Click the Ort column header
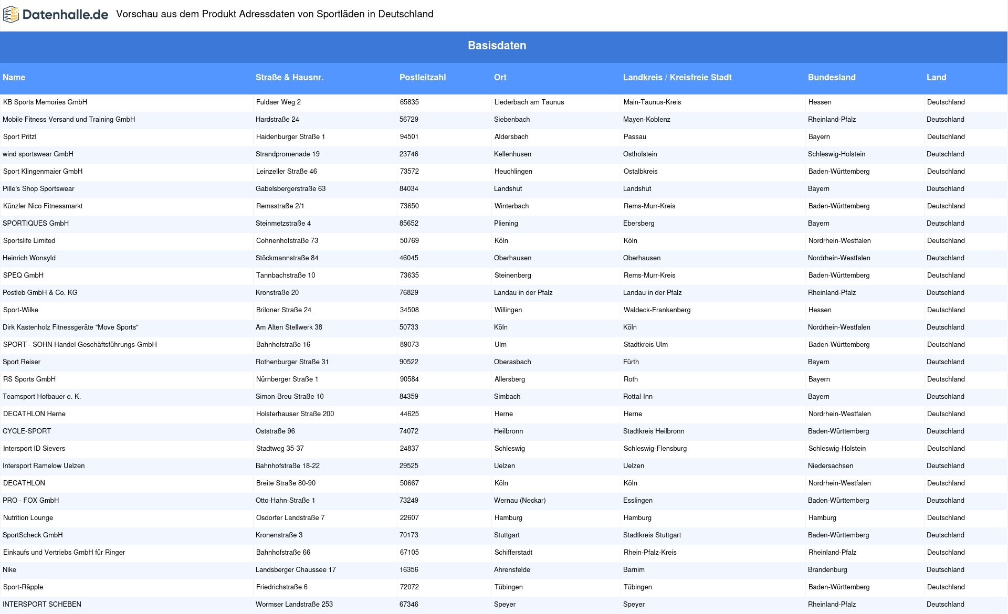The width and height of the screenshot is (1008, 614). pyautogui.click(x=500, y=77)
